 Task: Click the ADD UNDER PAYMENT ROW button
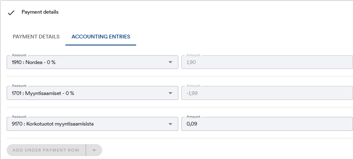click(x=46, y=150)
